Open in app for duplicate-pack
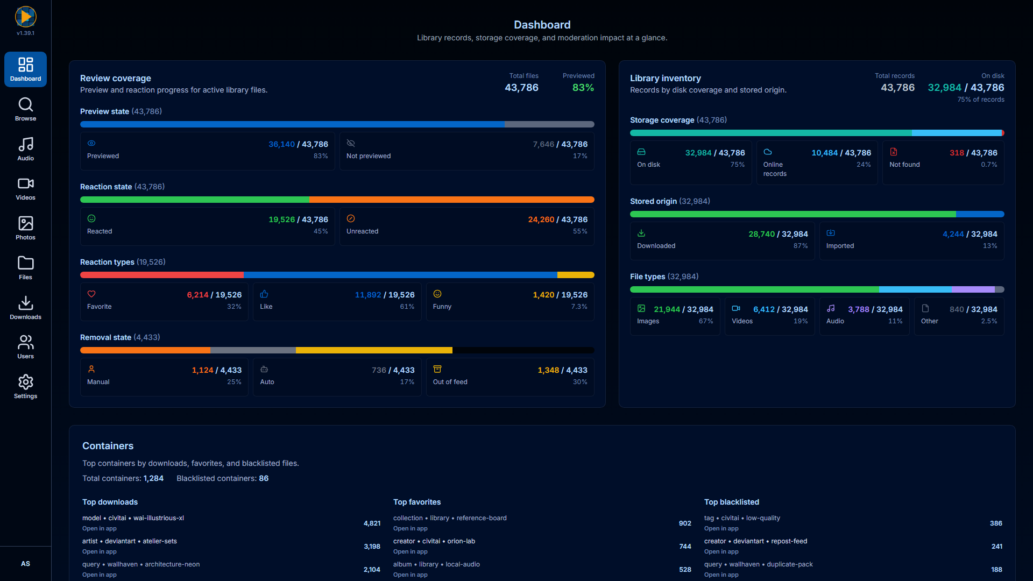This screenshot has width=1033, height=581. click(x=721, y=575)
